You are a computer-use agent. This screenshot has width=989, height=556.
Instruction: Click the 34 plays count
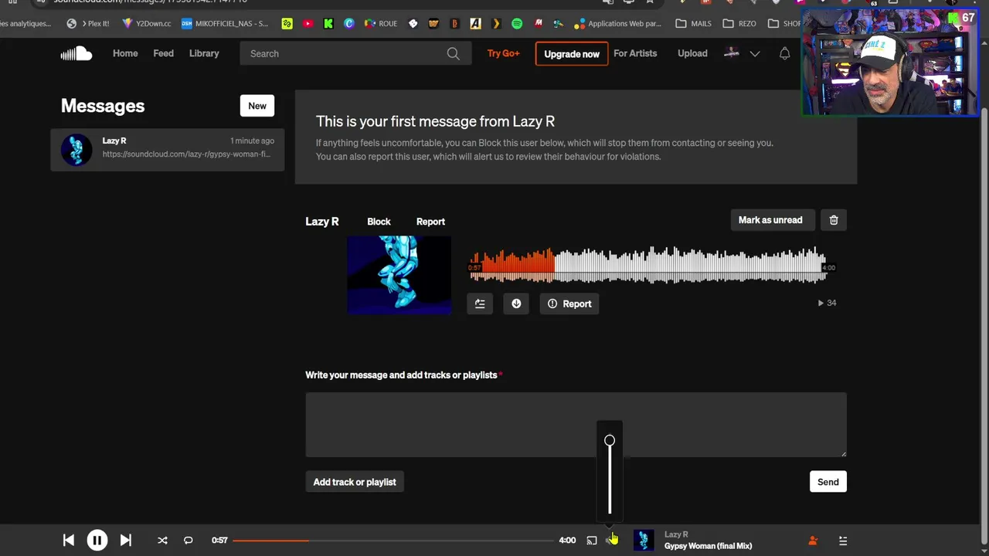tap(827, 303)
